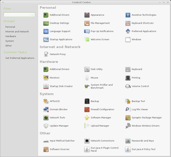Click the Printing icon
The height and width of the screenshot is (157, 171).
[128, 78]
